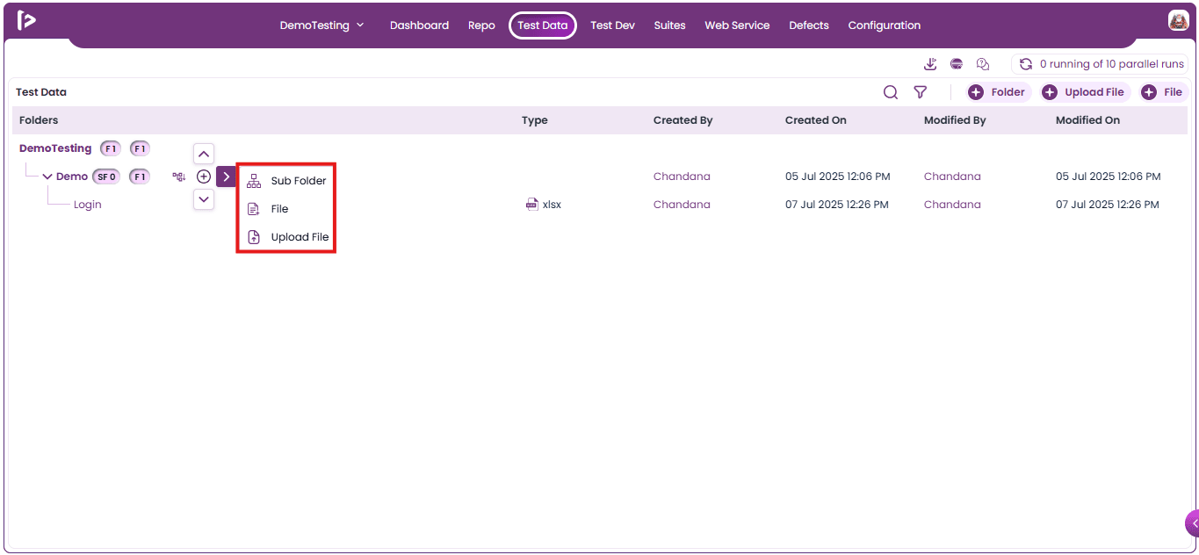Screen dimensions: 1199x555
Task: Click the File button at the toolbar's right end
Action: coord(1163,92)
